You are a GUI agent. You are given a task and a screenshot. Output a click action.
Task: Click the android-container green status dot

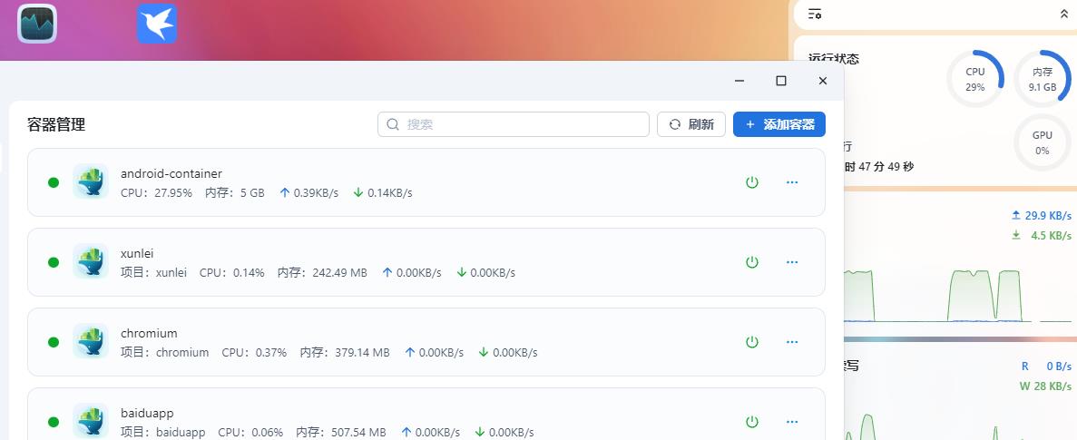[x=53, y=182]
